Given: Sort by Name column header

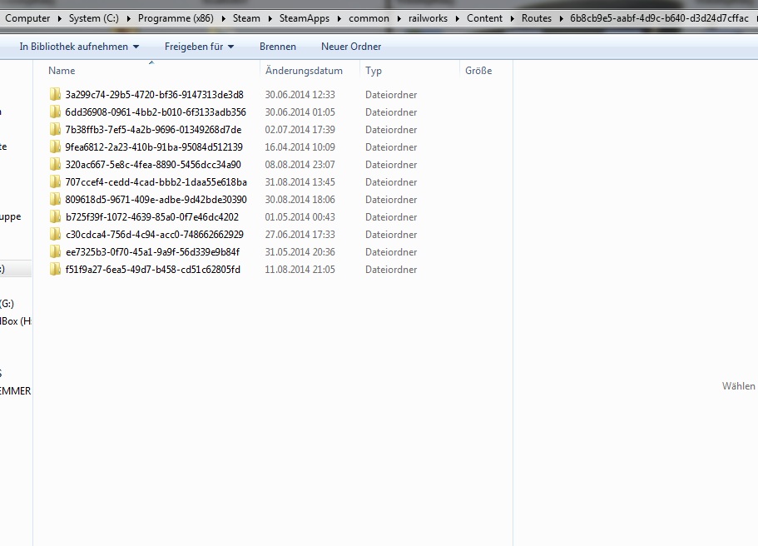Looking at the screenshot, I should pos(62,71).
